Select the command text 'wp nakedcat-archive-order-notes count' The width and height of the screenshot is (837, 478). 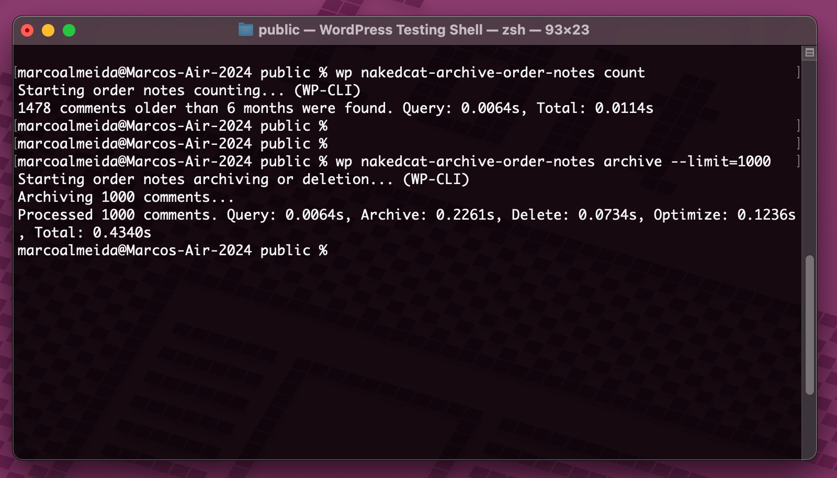pyautogui.click(x=489, y=73)
